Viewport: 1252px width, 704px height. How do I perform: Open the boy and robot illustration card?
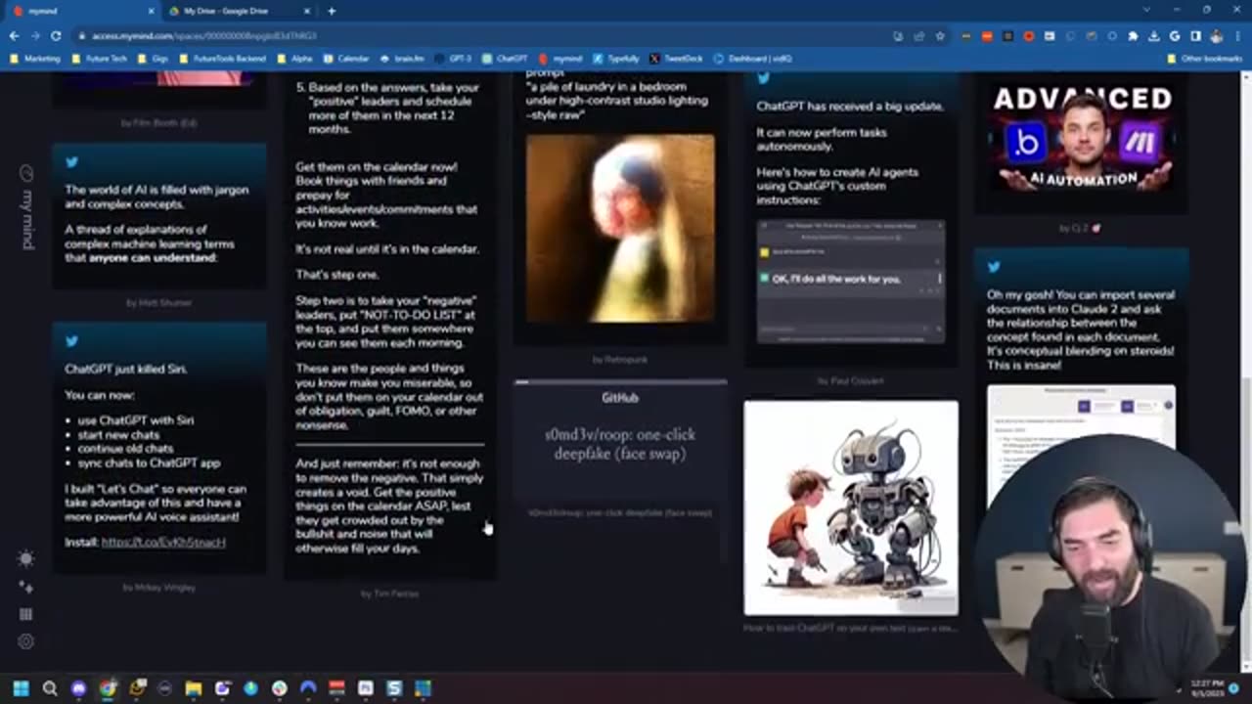tap(851, 507)
